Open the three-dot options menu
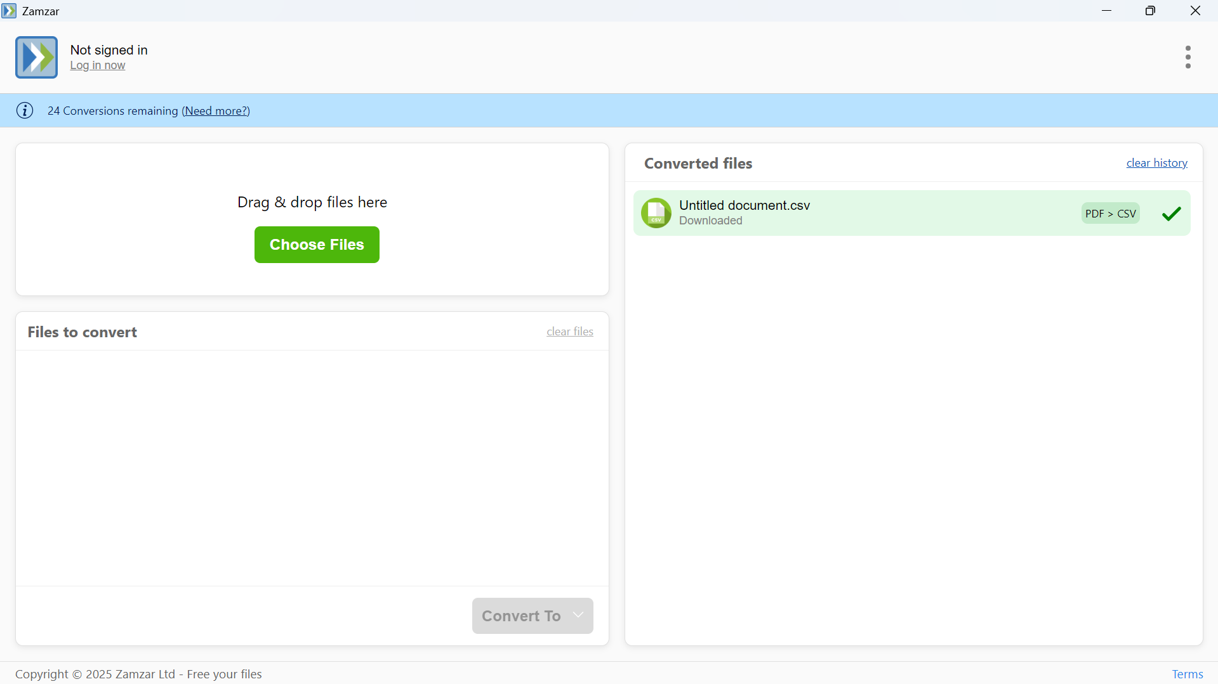 tap(1188, 57)
